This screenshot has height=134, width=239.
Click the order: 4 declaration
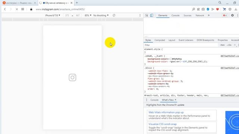[153, 89]
